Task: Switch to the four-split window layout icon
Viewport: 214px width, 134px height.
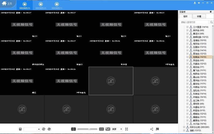Action: [x=73, y=129]
